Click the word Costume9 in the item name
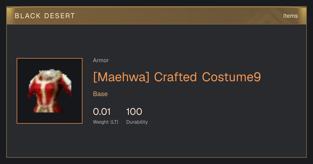 point(231,77)
